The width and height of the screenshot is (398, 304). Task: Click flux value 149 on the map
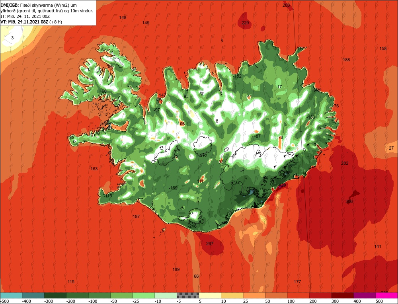click(146, 23)
